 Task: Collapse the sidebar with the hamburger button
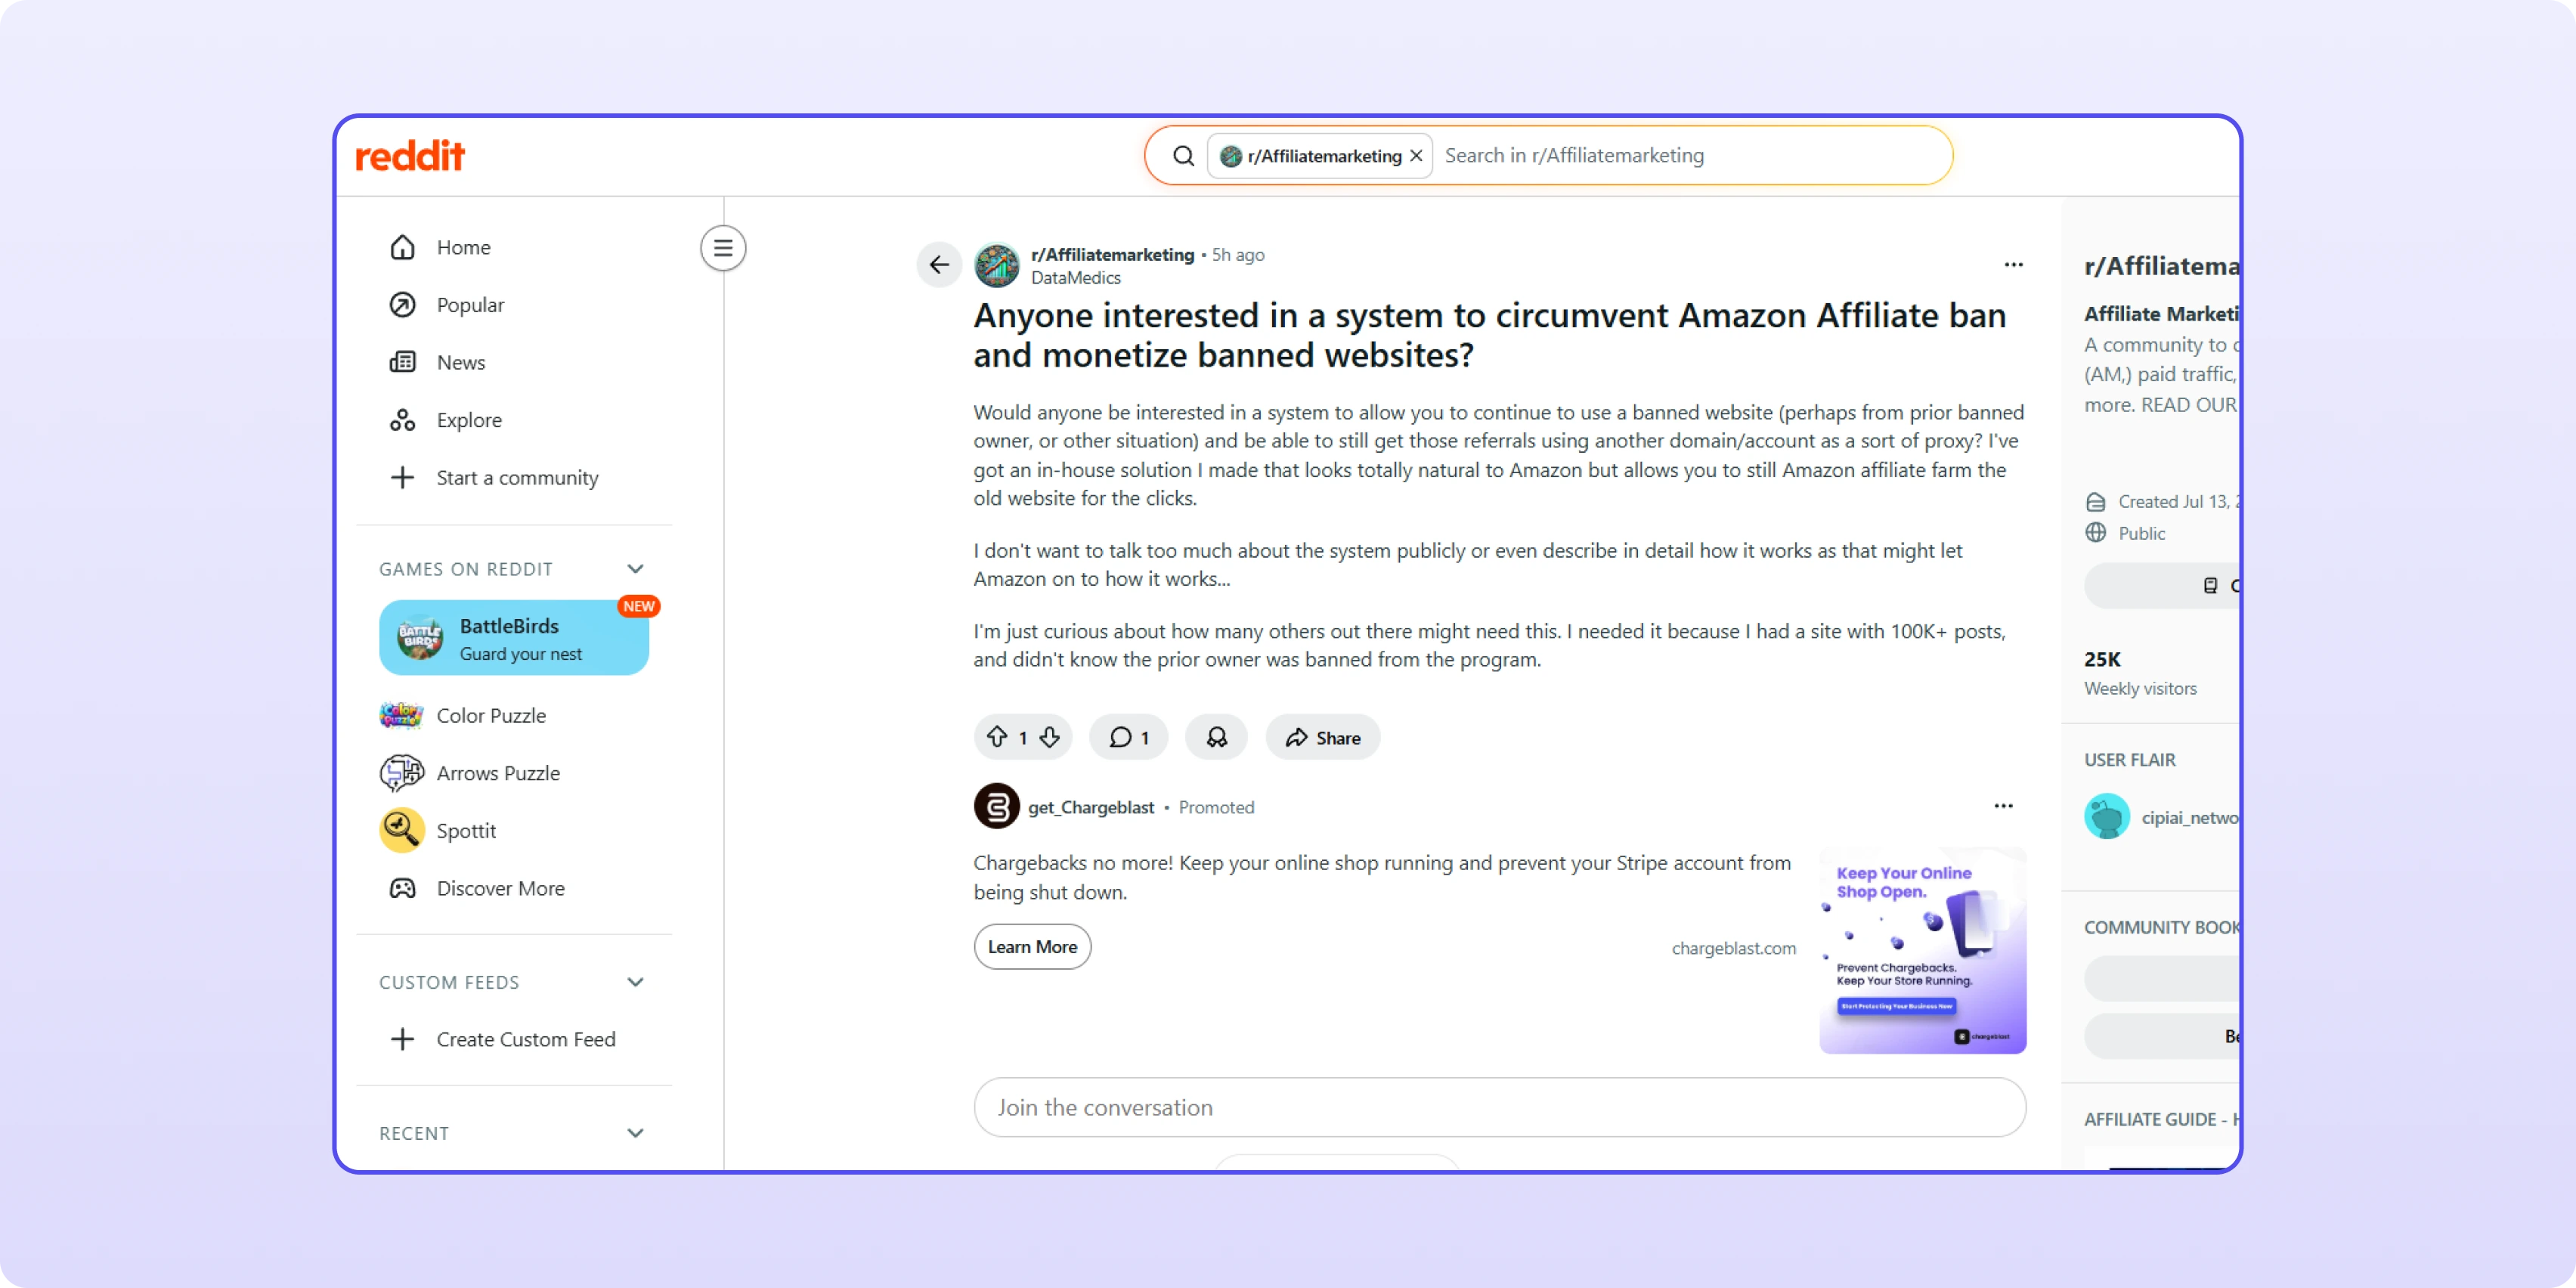pyautogui.click(x=723, y=248)
